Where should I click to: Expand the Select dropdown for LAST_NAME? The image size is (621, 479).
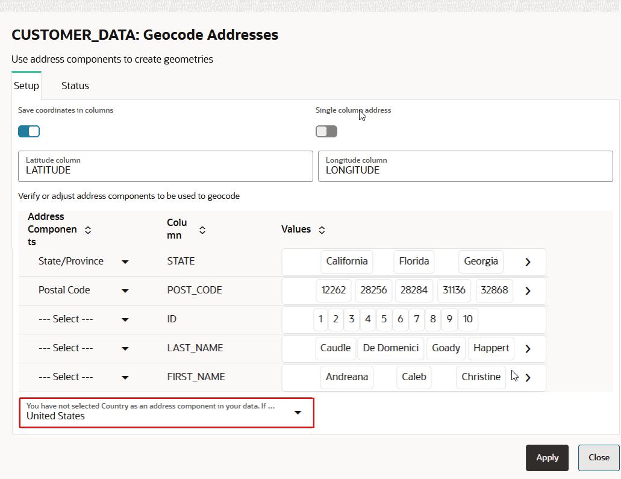(125, 348)
